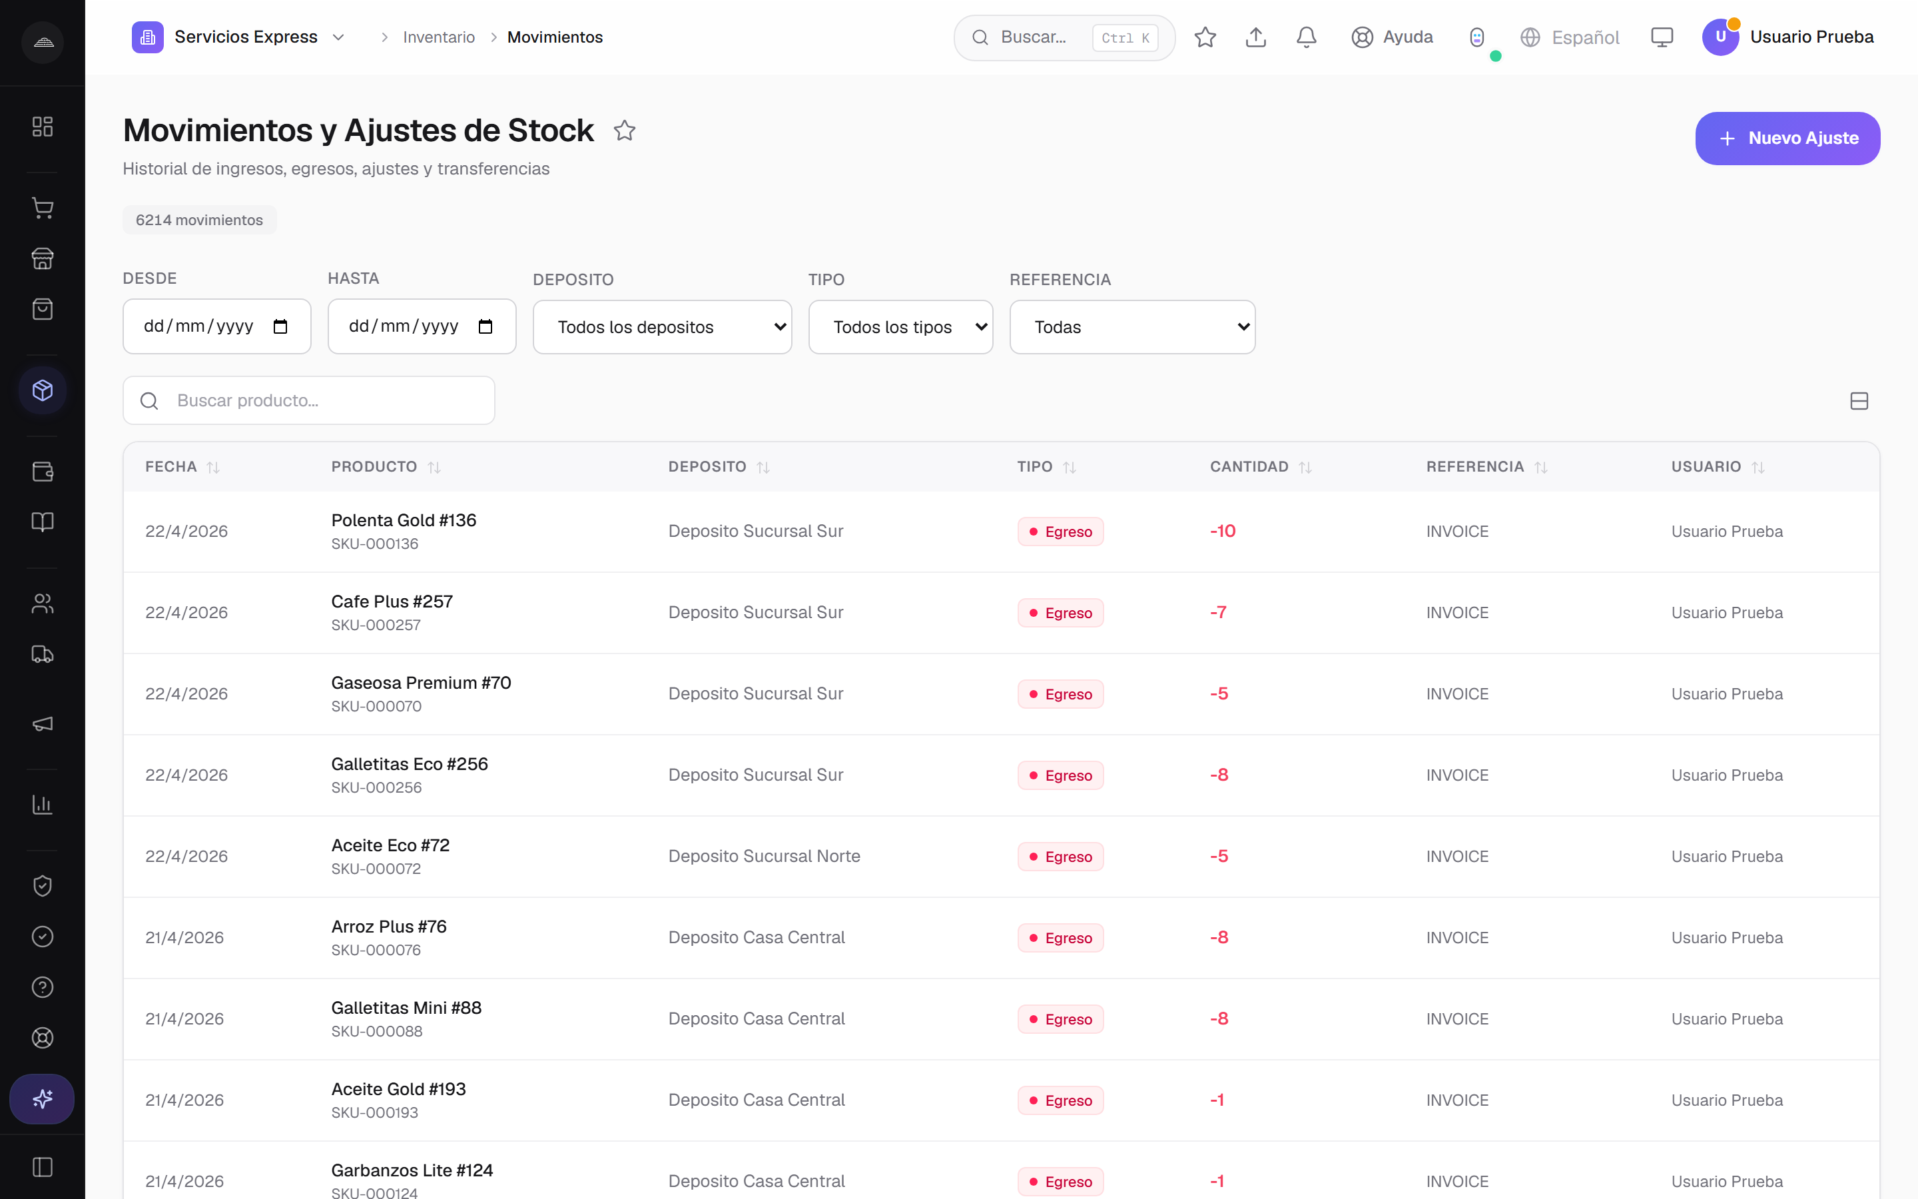This screenshot has height=1199, width=1918.
Task: Click the upload share icon in top bar
Action: point(1256,37)
